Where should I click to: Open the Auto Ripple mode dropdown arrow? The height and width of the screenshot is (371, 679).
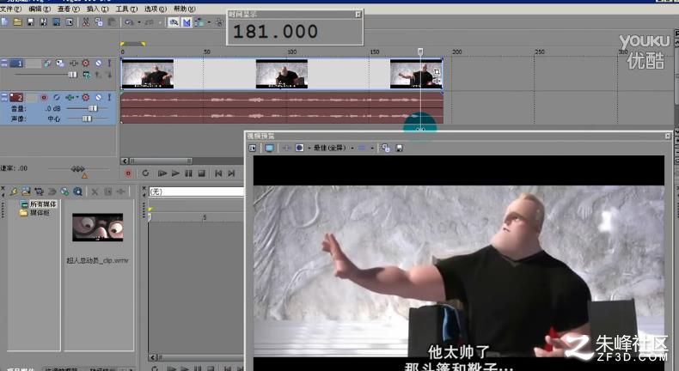tap(209, 22)
